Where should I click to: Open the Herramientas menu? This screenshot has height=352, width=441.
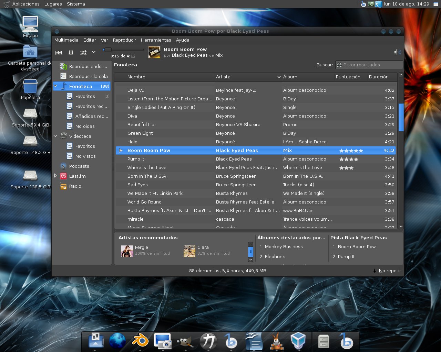click(x=156, y=40)
